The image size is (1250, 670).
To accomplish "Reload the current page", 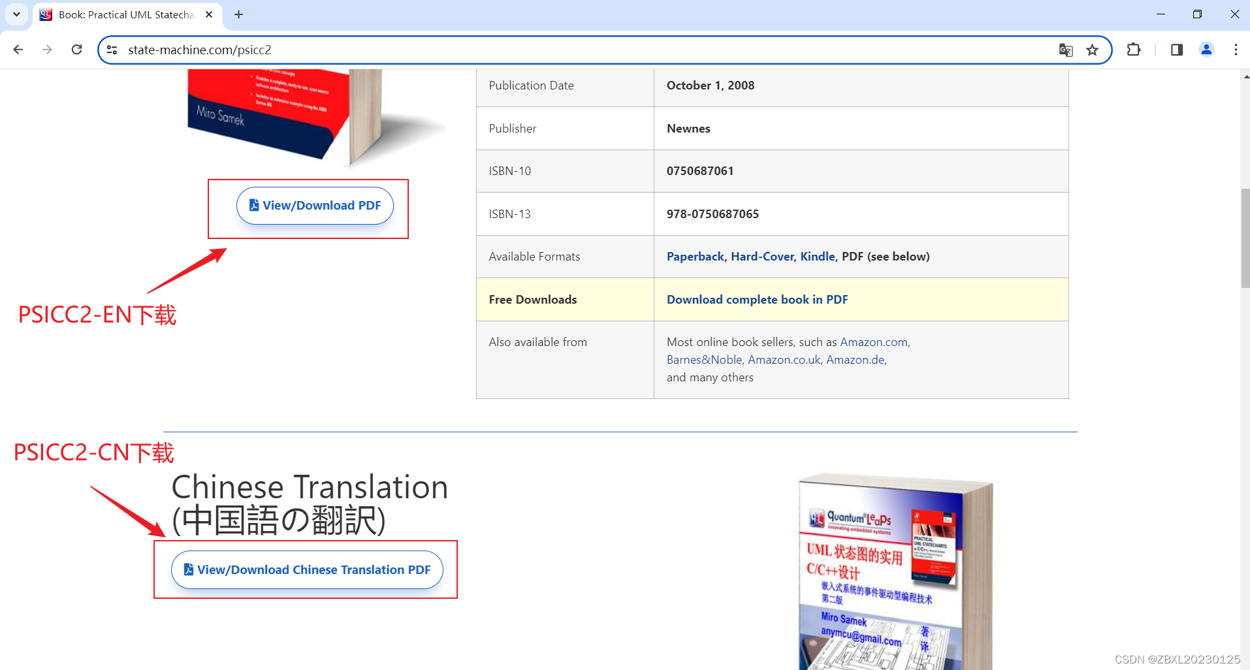I will [76, 50].
